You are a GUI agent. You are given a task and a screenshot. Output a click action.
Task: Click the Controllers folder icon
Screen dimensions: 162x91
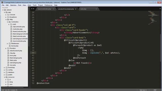10,22
